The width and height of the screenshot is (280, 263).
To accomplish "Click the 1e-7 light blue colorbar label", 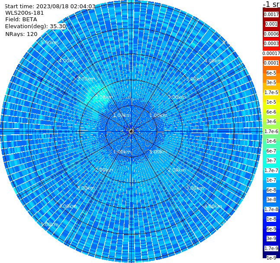I will 271,180.
